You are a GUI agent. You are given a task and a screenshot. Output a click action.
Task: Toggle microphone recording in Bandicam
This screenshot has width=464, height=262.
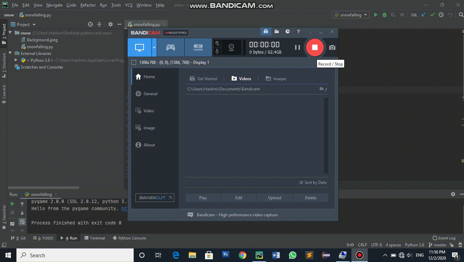point(217,52)
